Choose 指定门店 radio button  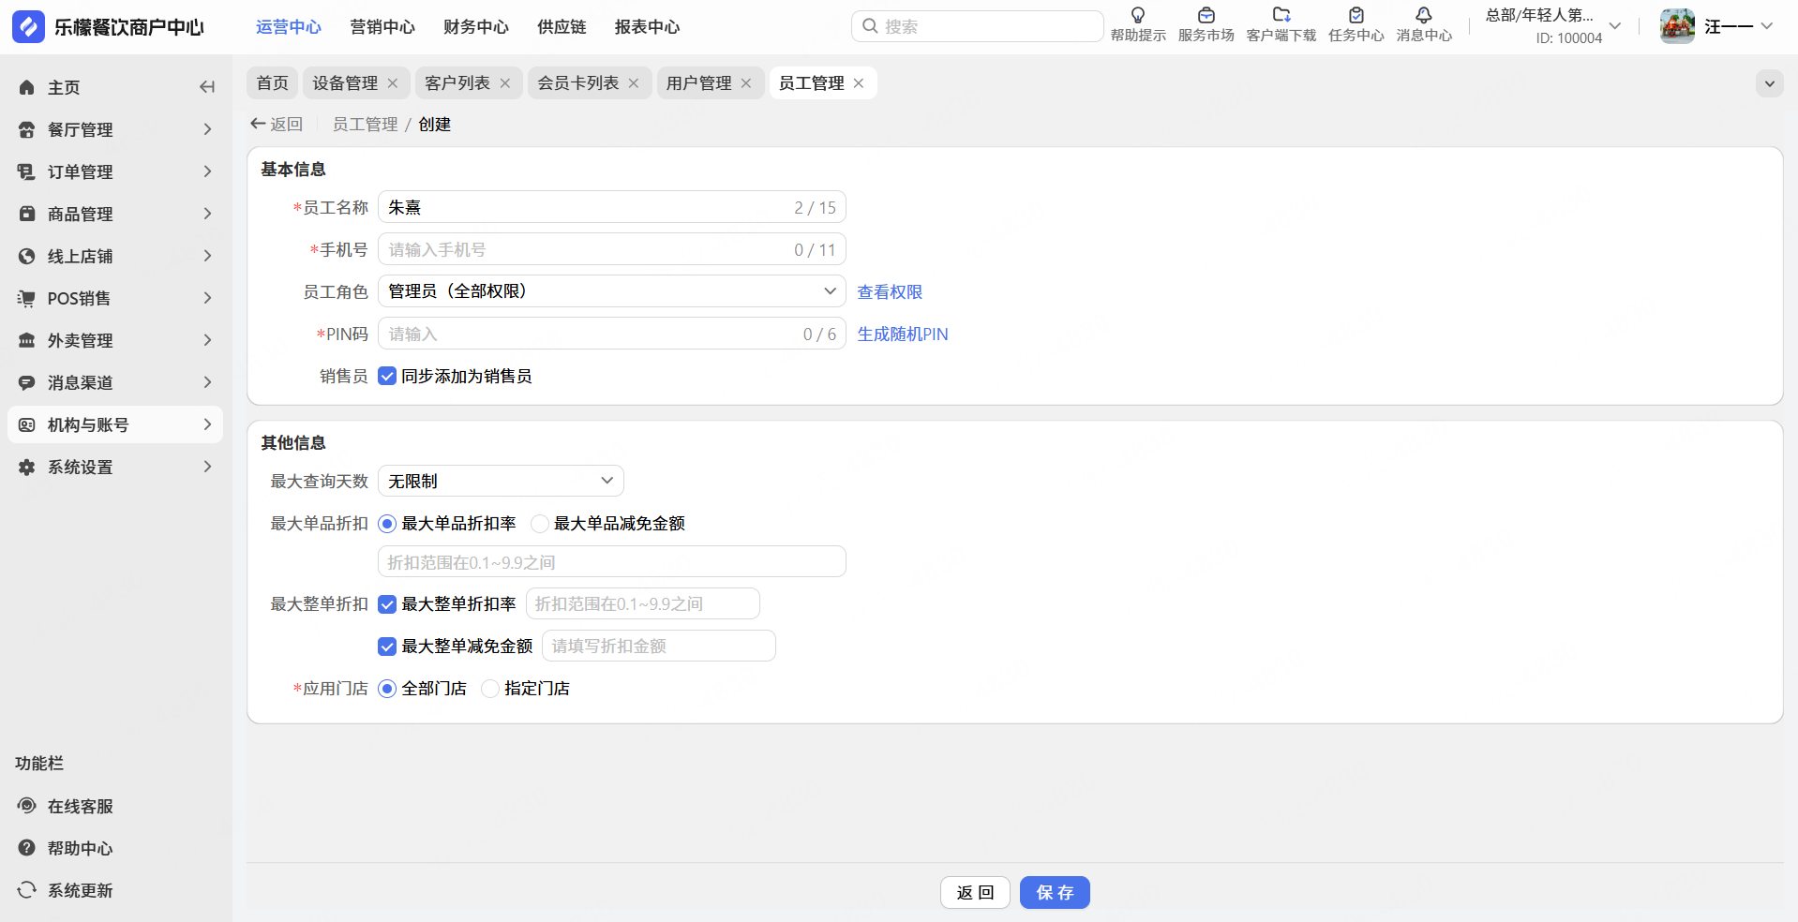490,689
